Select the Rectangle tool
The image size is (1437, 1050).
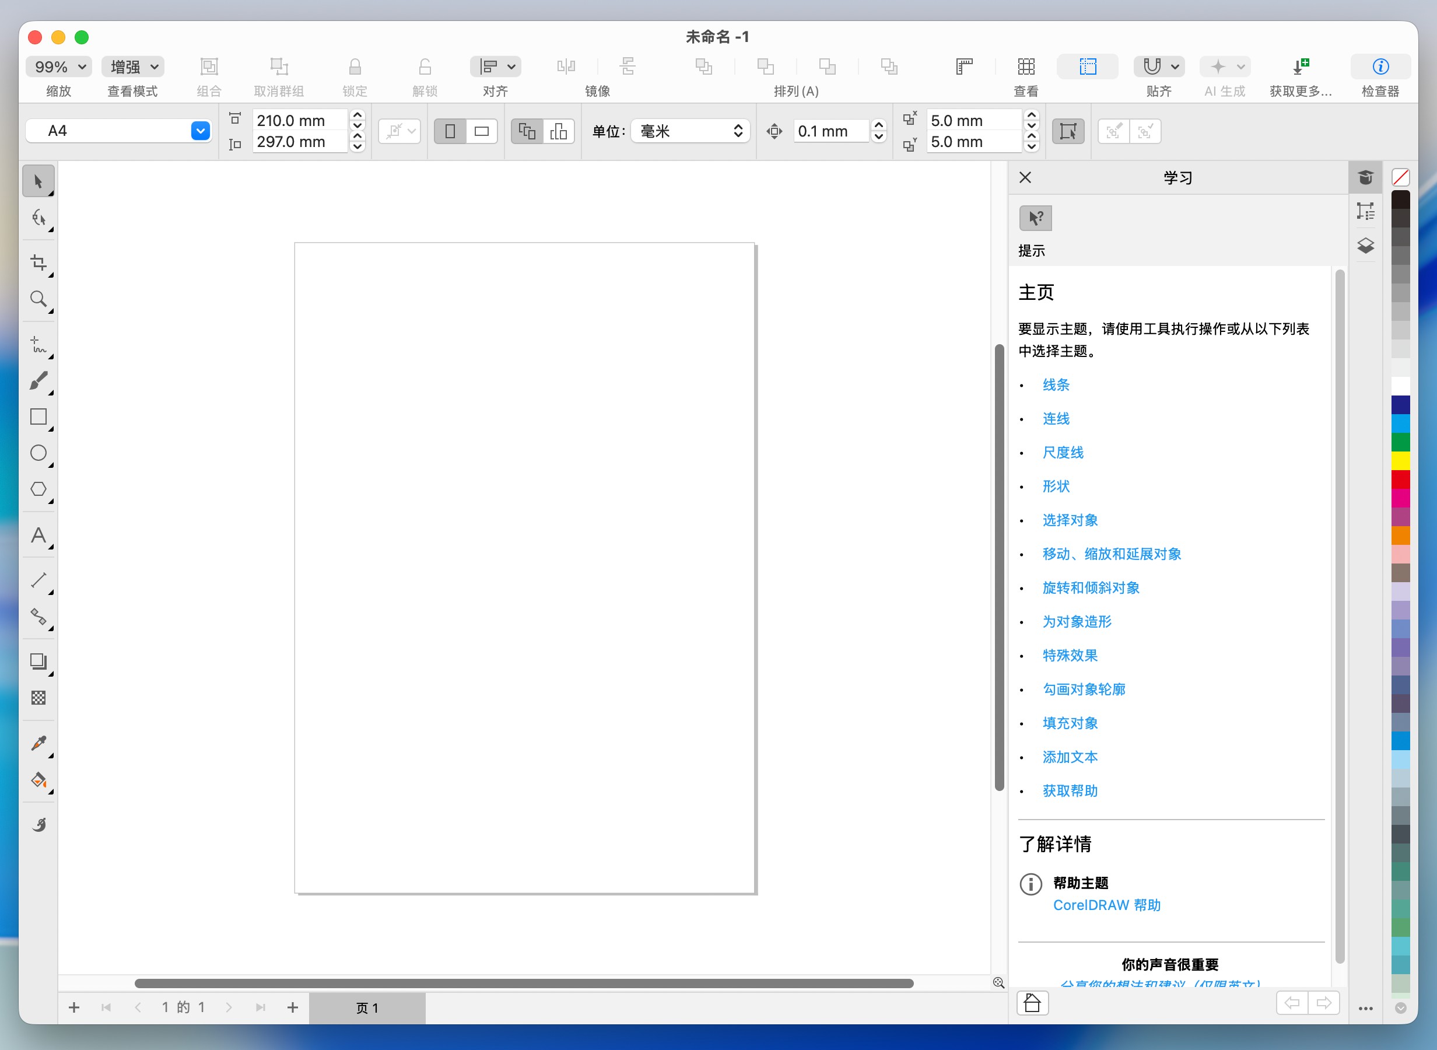[x=38, y=417]
